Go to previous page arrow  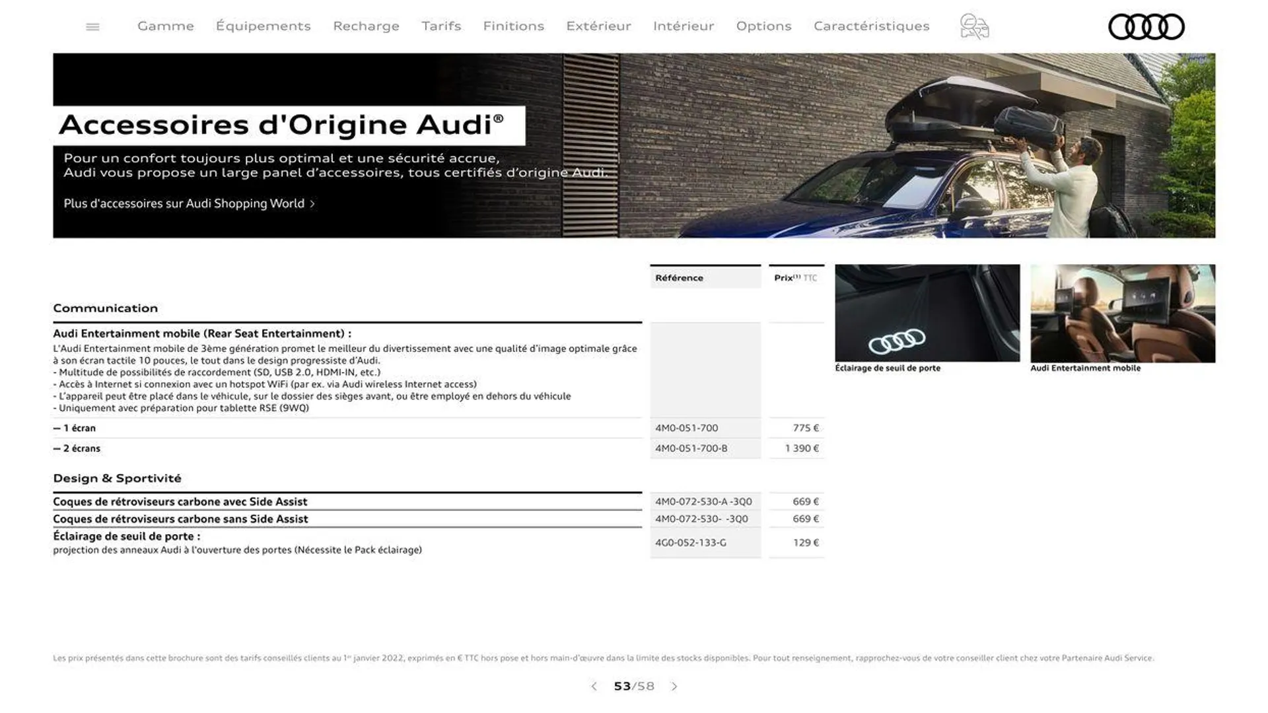[x=594, y=687]
